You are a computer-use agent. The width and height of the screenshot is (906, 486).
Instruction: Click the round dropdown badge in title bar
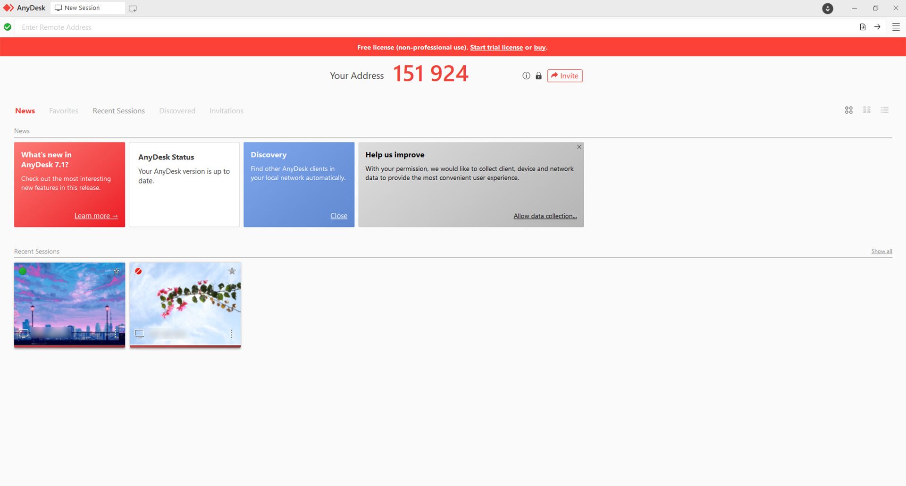[828, 8]
